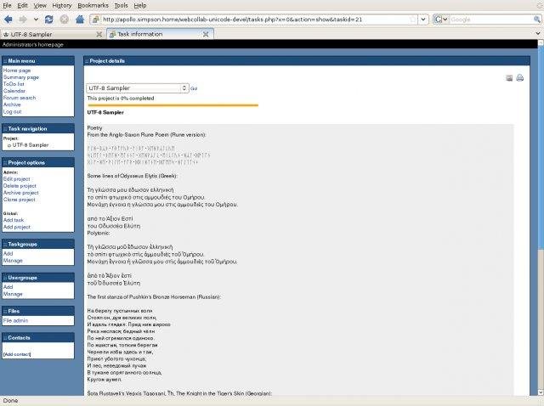Click the Edit project link
The height and width of the screenshot is (406, 544).
pyautogui.click(x=17, y=179)
